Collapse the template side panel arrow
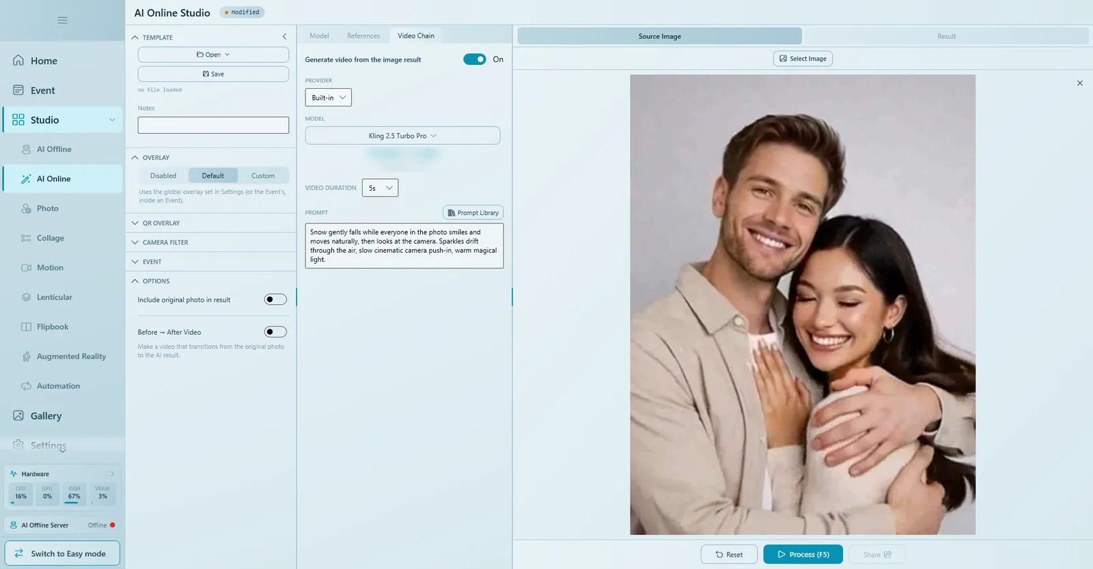The height and width of the screenshot is (569, 1093). (284, 37)
